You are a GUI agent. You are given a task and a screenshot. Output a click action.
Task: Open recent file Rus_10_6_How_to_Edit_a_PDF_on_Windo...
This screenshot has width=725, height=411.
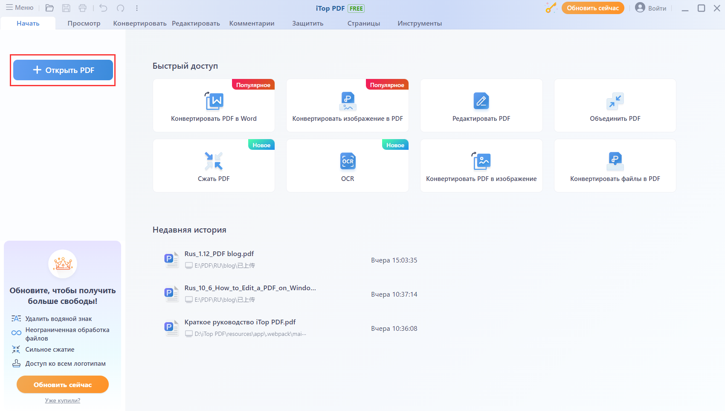250,288
